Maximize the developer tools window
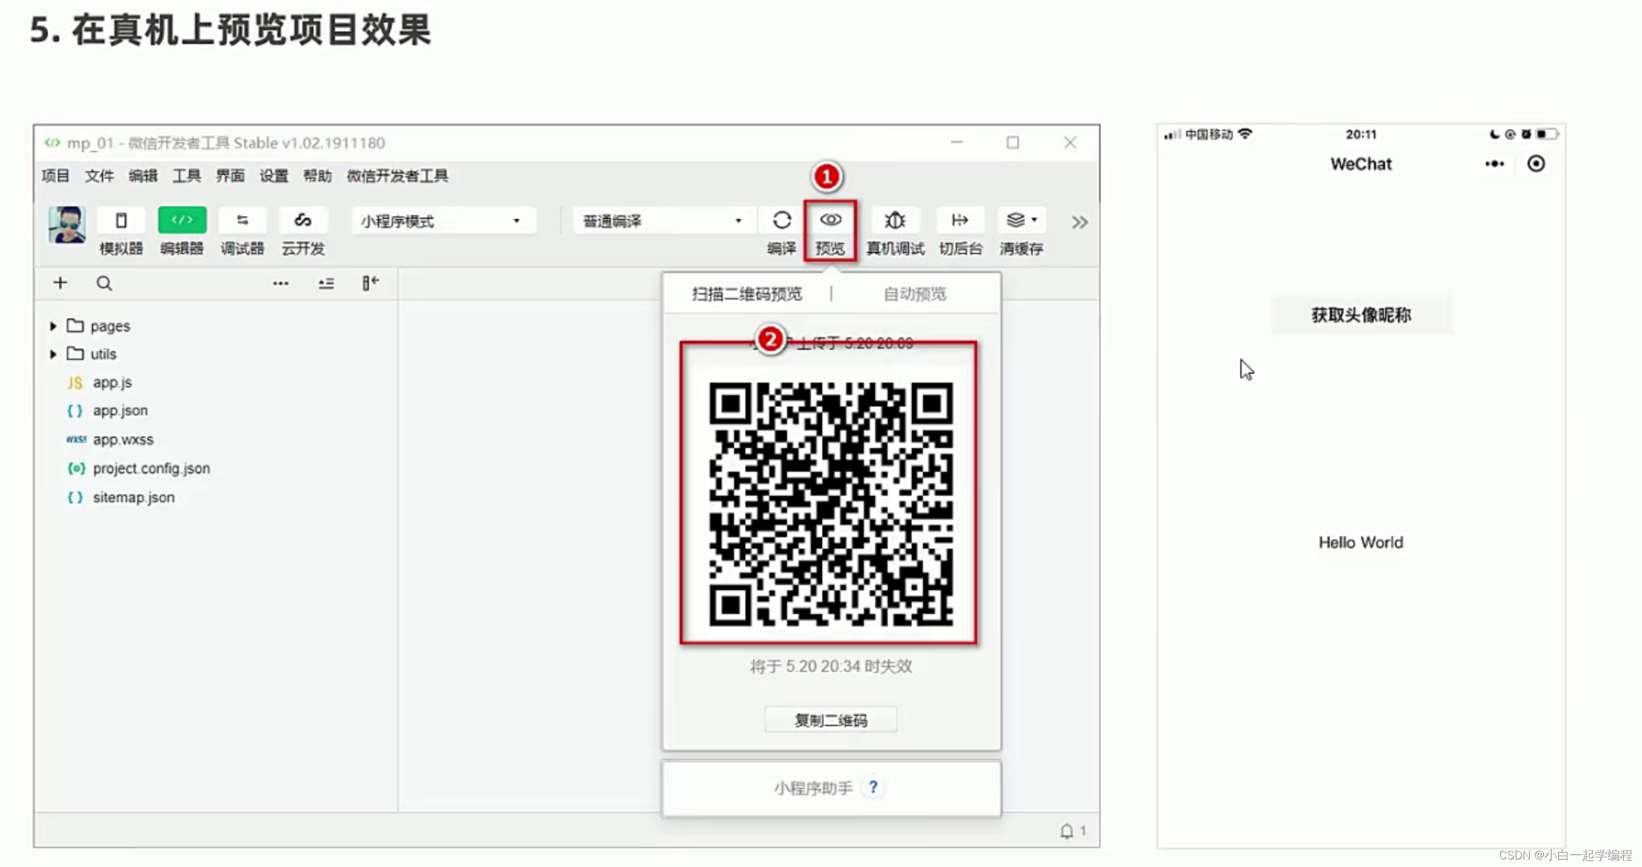 coord(1012,142)
